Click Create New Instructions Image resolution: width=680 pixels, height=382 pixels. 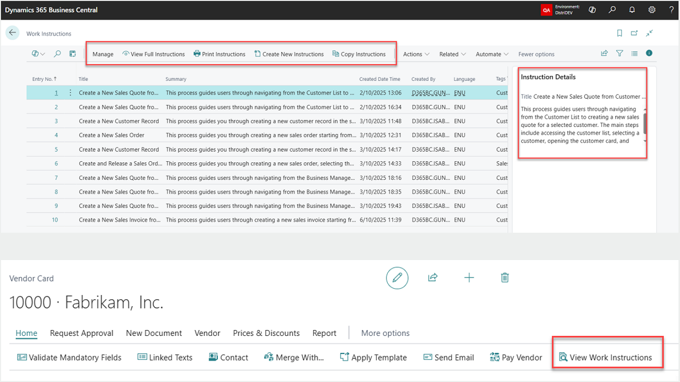click(x=289, y=54)
